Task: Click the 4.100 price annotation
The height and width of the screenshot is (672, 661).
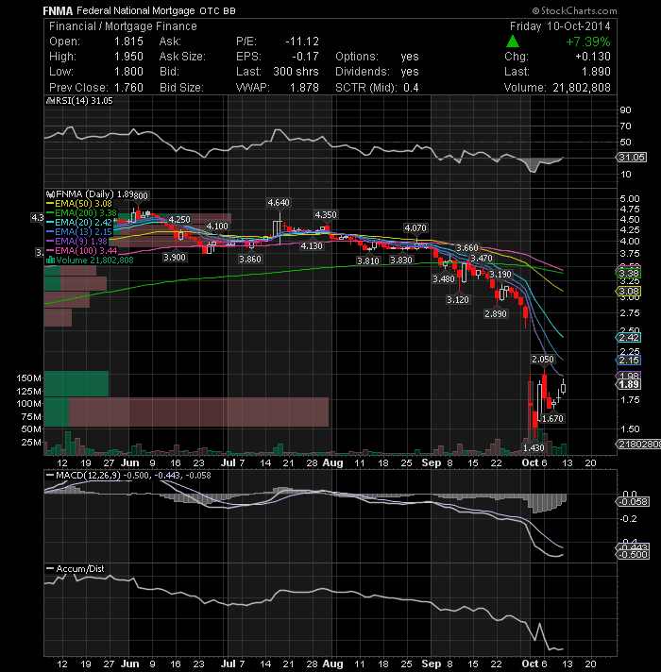Action: pos(217,226)
